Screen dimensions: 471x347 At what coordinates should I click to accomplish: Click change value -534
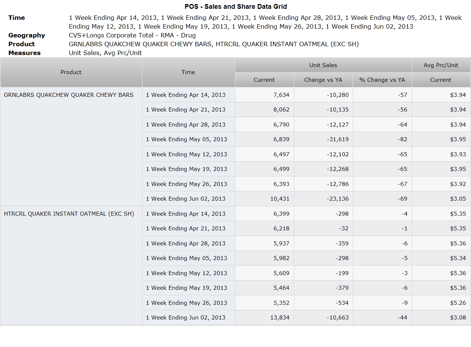tap(323, 303)
